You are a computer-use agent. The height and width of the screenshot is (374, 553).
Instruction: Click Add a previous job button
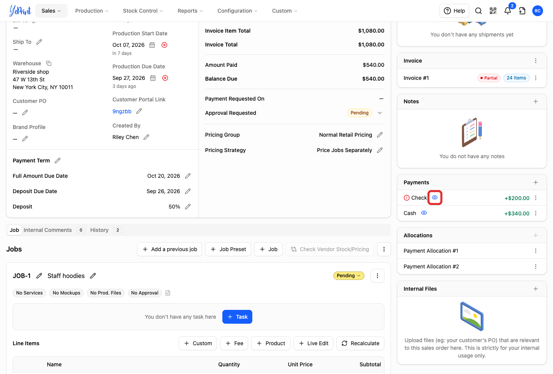coord(170,249)
